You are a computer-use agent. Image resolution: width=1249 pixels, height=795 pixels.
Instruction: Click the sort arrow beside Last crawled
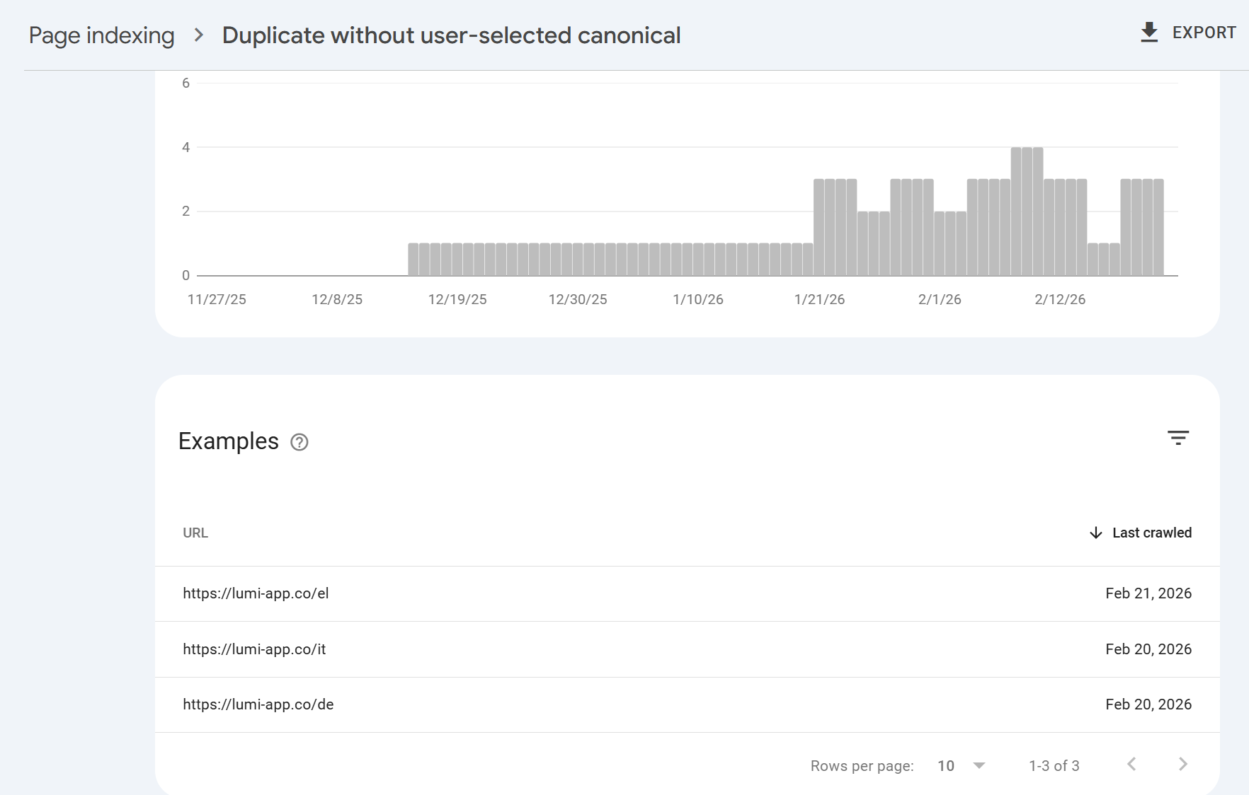1095,533
